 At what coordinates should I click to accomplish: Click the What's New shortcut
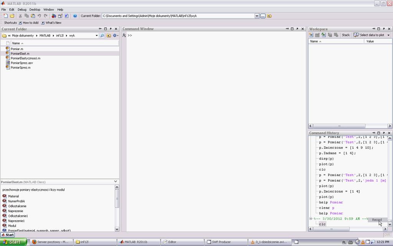(x=51, y=23)
